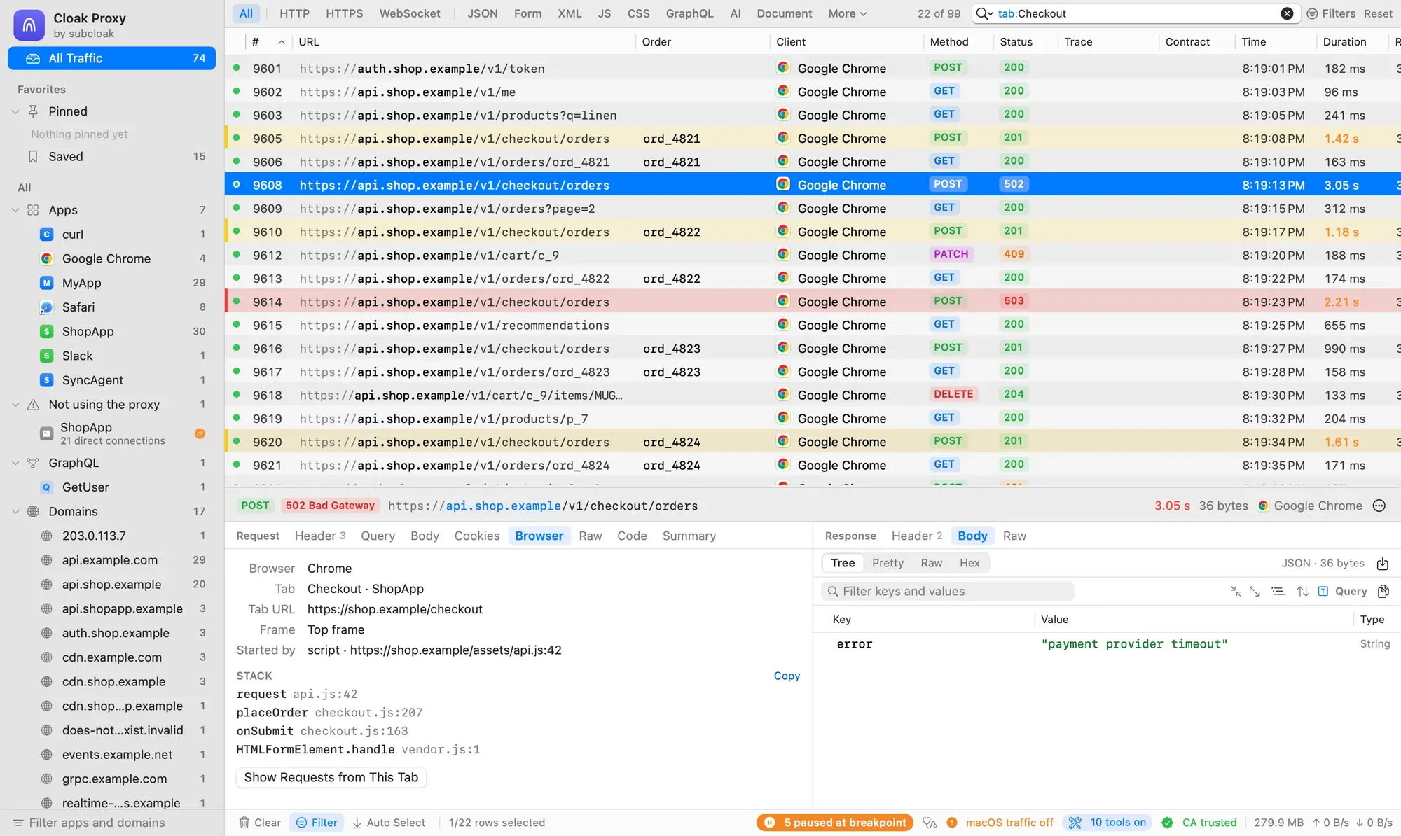Filter traffic by WebSocket
This screenshot has width=1401, height=836.
410,13
